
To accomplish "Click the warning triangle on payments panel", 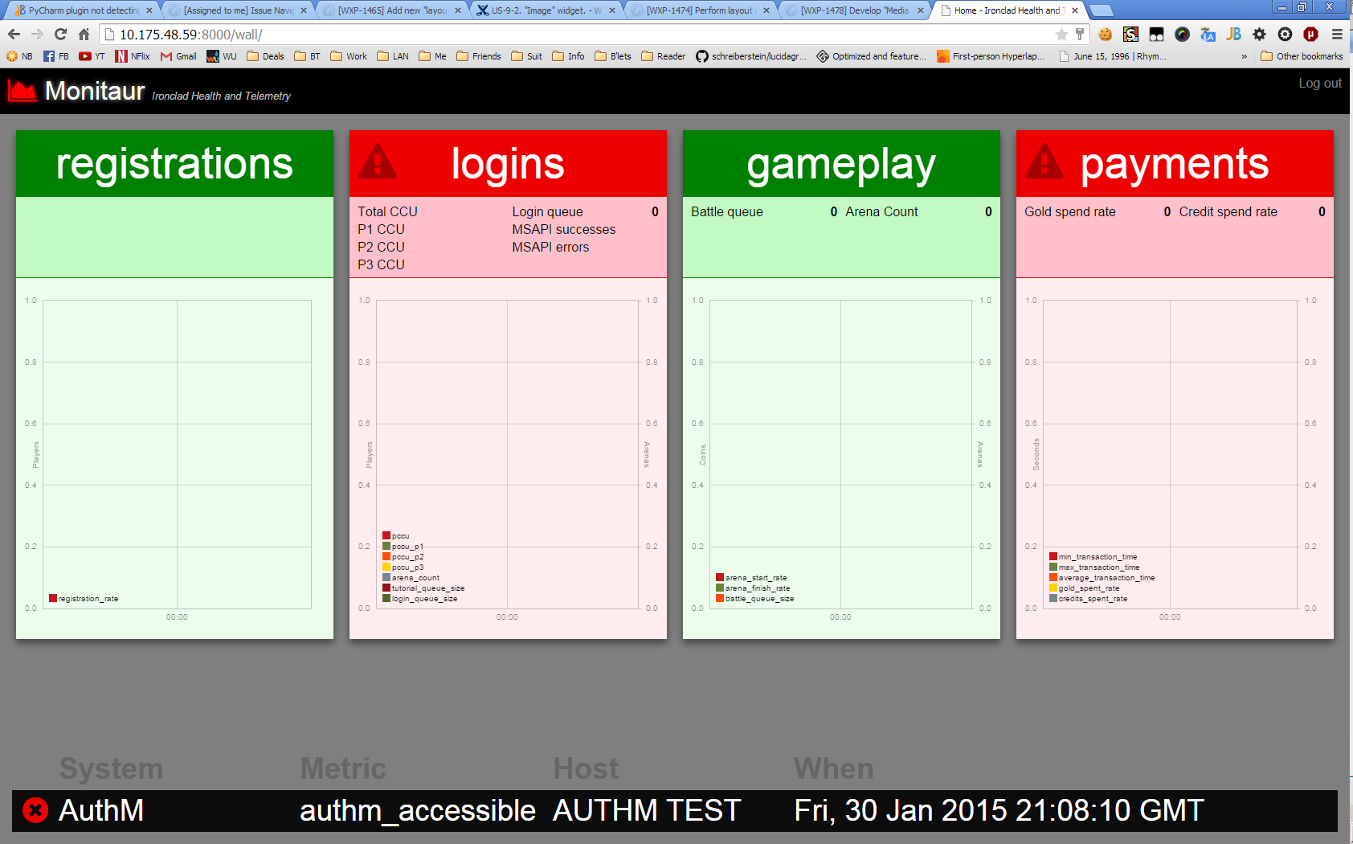I will 1044,162.
